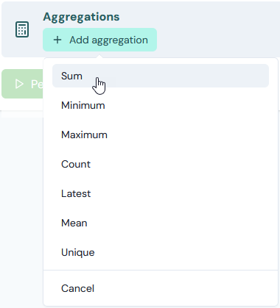The width and height of the screenshot is (280, 308).
Task: Select the Mean aggregation option
Action: 161,223
